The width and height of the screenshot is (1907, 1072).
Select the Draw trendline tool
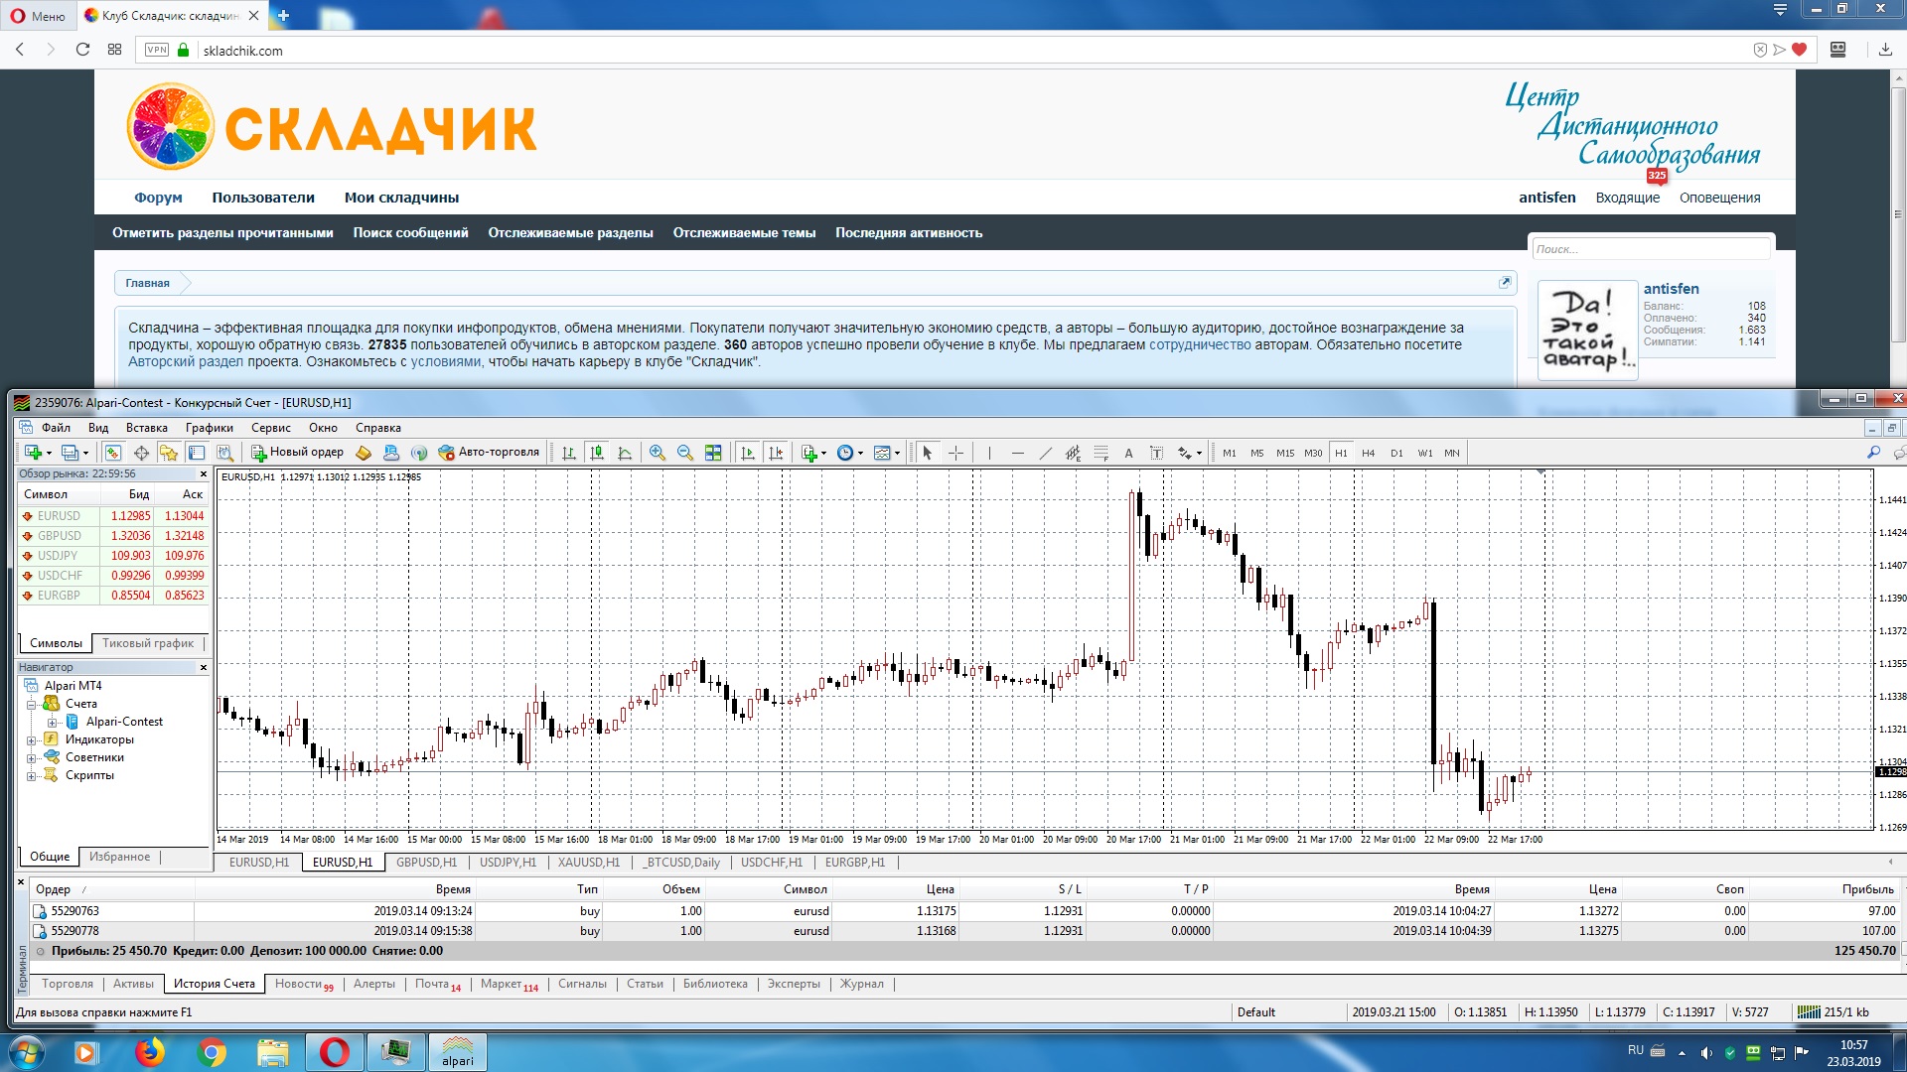click(x=1045, y=453)
